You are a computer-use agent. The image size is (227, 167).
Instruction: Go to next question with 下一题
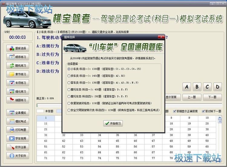(x=212, y=97)
